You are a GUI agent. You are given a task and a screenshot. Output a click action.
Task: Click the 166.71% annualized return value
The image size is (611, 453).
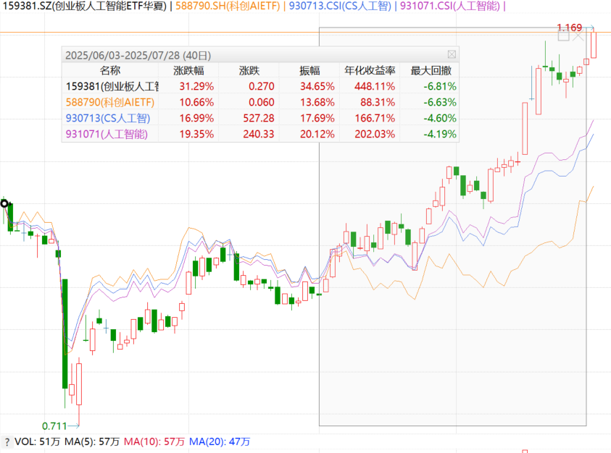point(375,118)
